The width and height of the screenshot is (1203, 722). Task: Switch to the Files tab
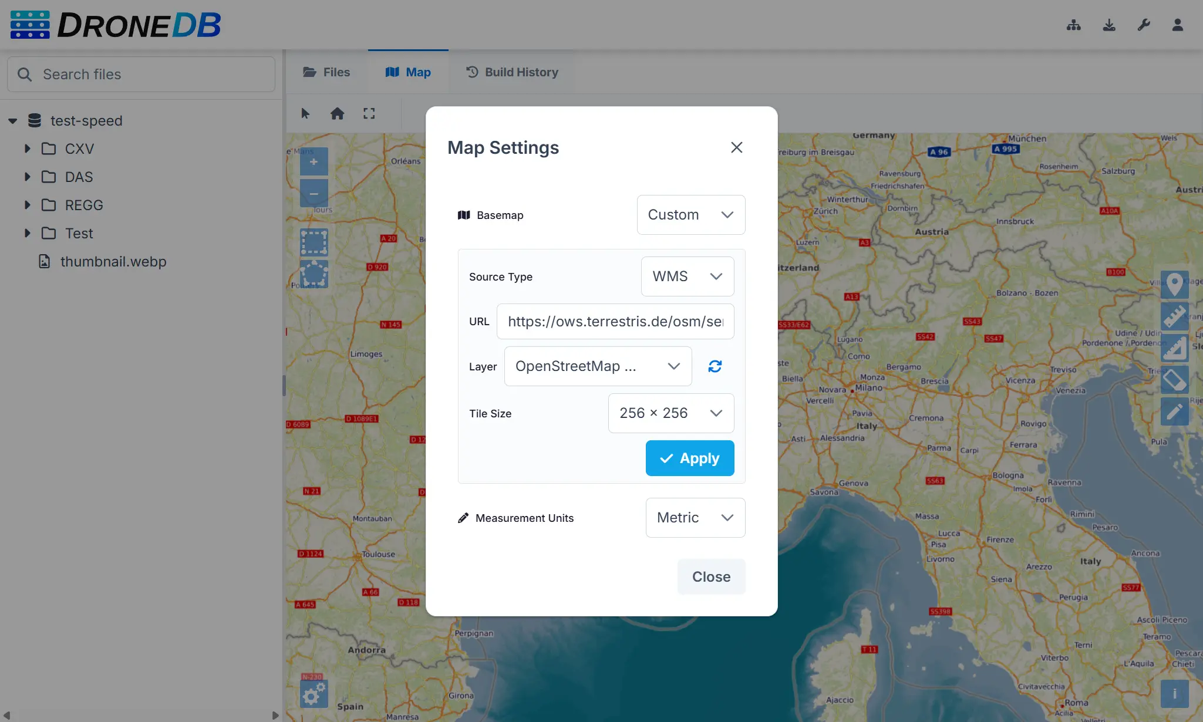[x=326, y=72]
